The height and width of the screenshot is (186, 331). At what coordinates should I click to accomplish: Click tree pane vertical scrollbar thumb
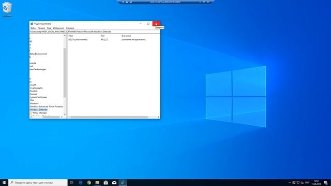tap(65, 73)
